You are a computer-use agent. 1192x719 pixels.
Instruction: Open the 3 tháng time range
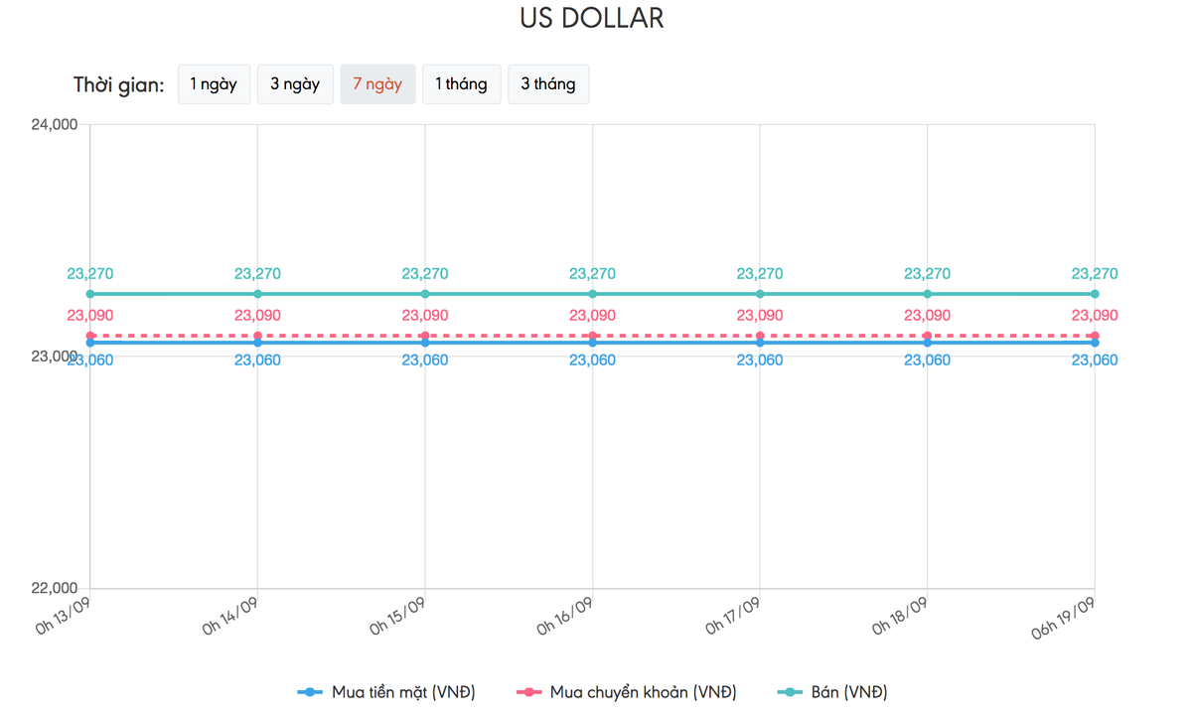click(x=548, y=84)
